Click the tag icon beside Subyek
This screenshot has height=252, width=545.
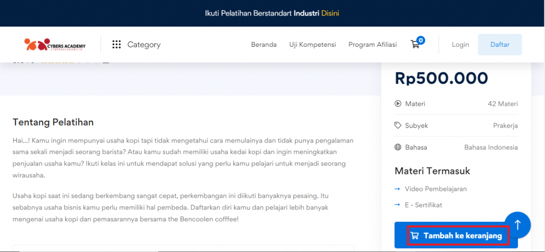click(x=398, y=125)
